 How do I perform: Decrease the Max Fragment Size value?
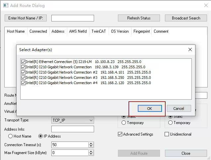pyautogui.click(x=91, y=154)
